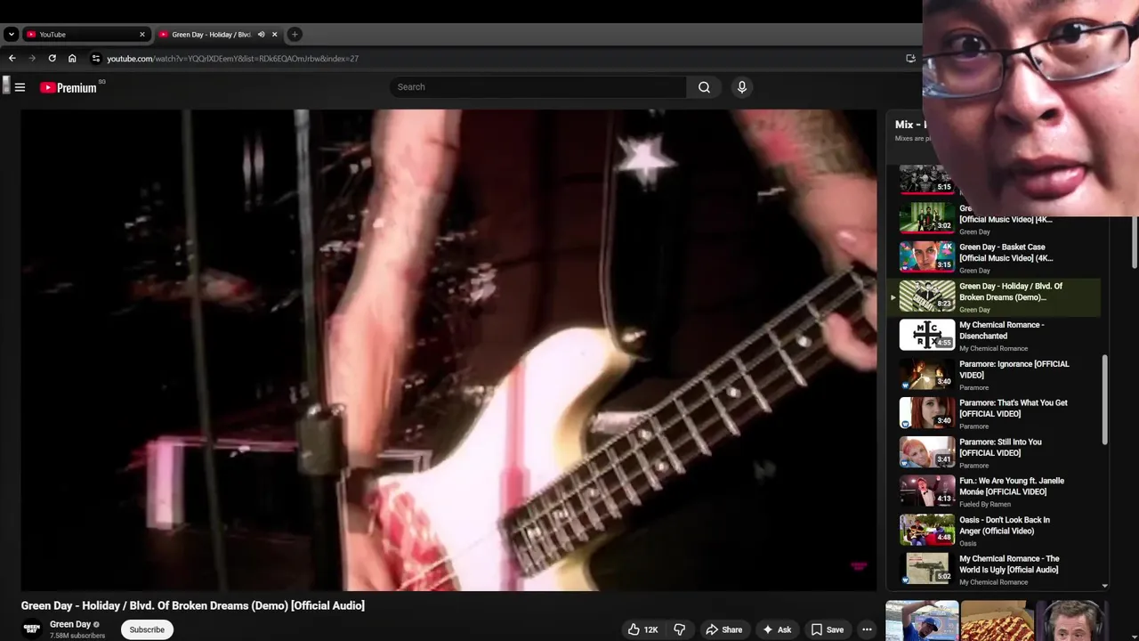Open Green Day channel avatar
Screen dimensions: 1139x641
coord(32,629)
